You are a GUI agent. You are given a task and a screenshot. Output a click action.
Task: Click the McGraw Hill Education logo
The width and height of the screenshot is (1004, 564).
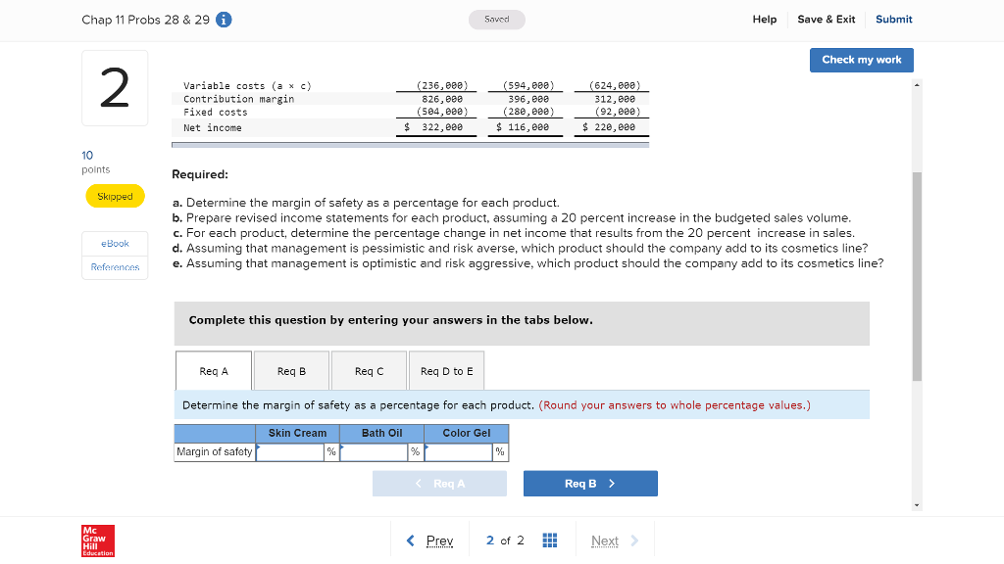(x=97, y=540)
